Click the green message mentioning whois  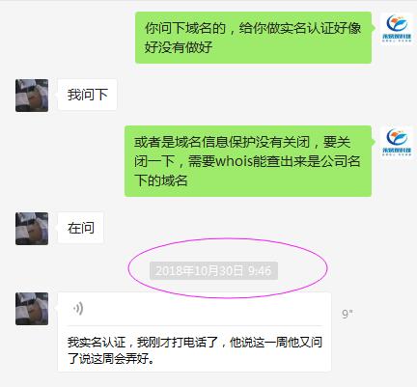click(x=248, y=161)
